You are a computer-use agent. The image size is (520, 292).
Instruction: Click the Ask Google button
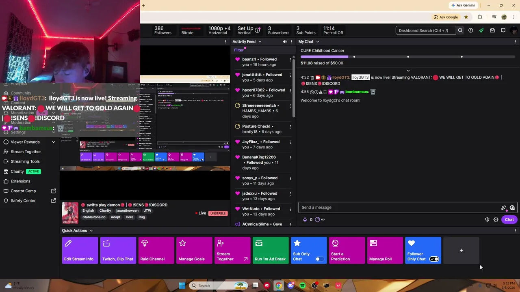coord(446,17)
